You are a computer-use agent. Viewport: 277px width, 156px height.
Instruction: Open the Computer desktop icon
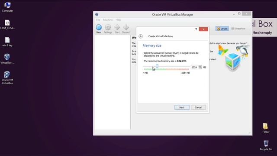click(7, 7)
